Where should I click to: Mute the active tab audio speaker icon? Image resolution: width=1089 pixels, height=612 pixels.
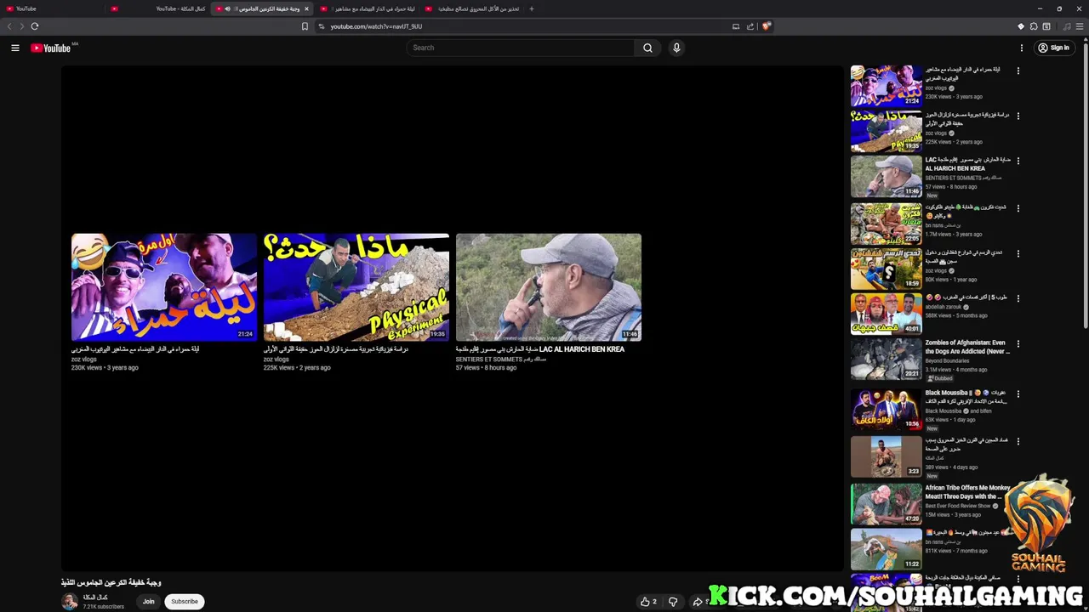click(227, 8)
